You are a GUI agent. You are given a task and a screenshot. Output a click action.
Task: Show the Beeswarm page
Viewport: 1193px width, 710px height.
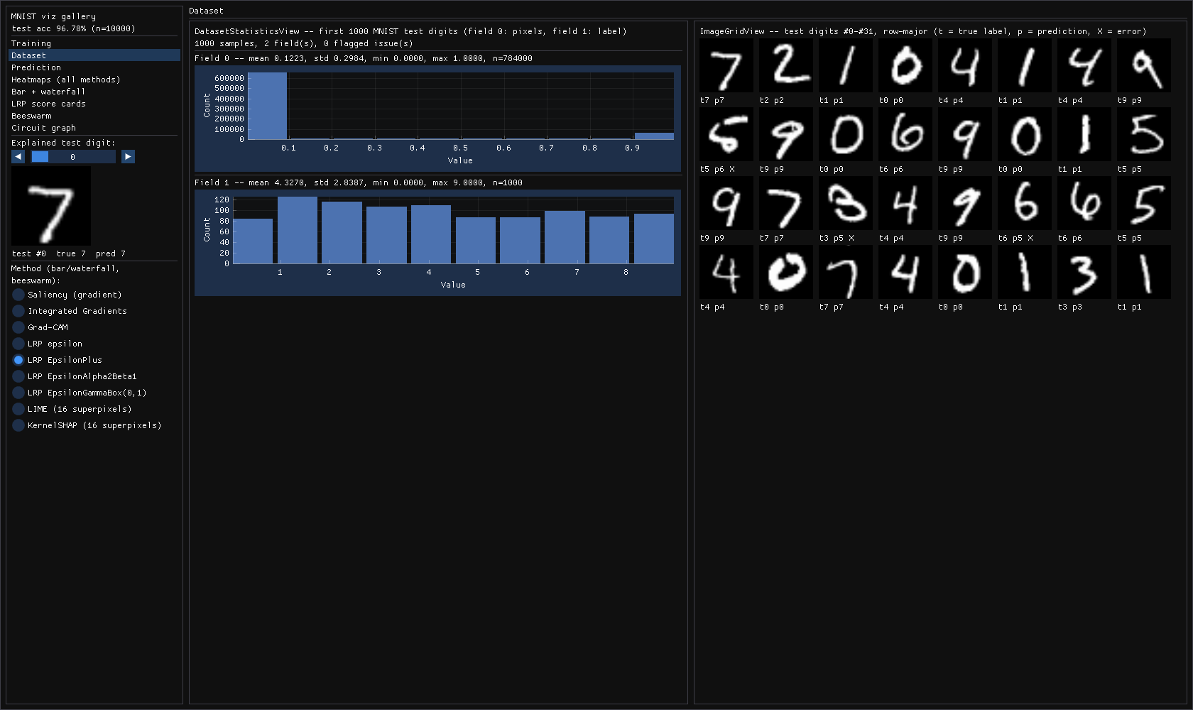click(94, 116)
